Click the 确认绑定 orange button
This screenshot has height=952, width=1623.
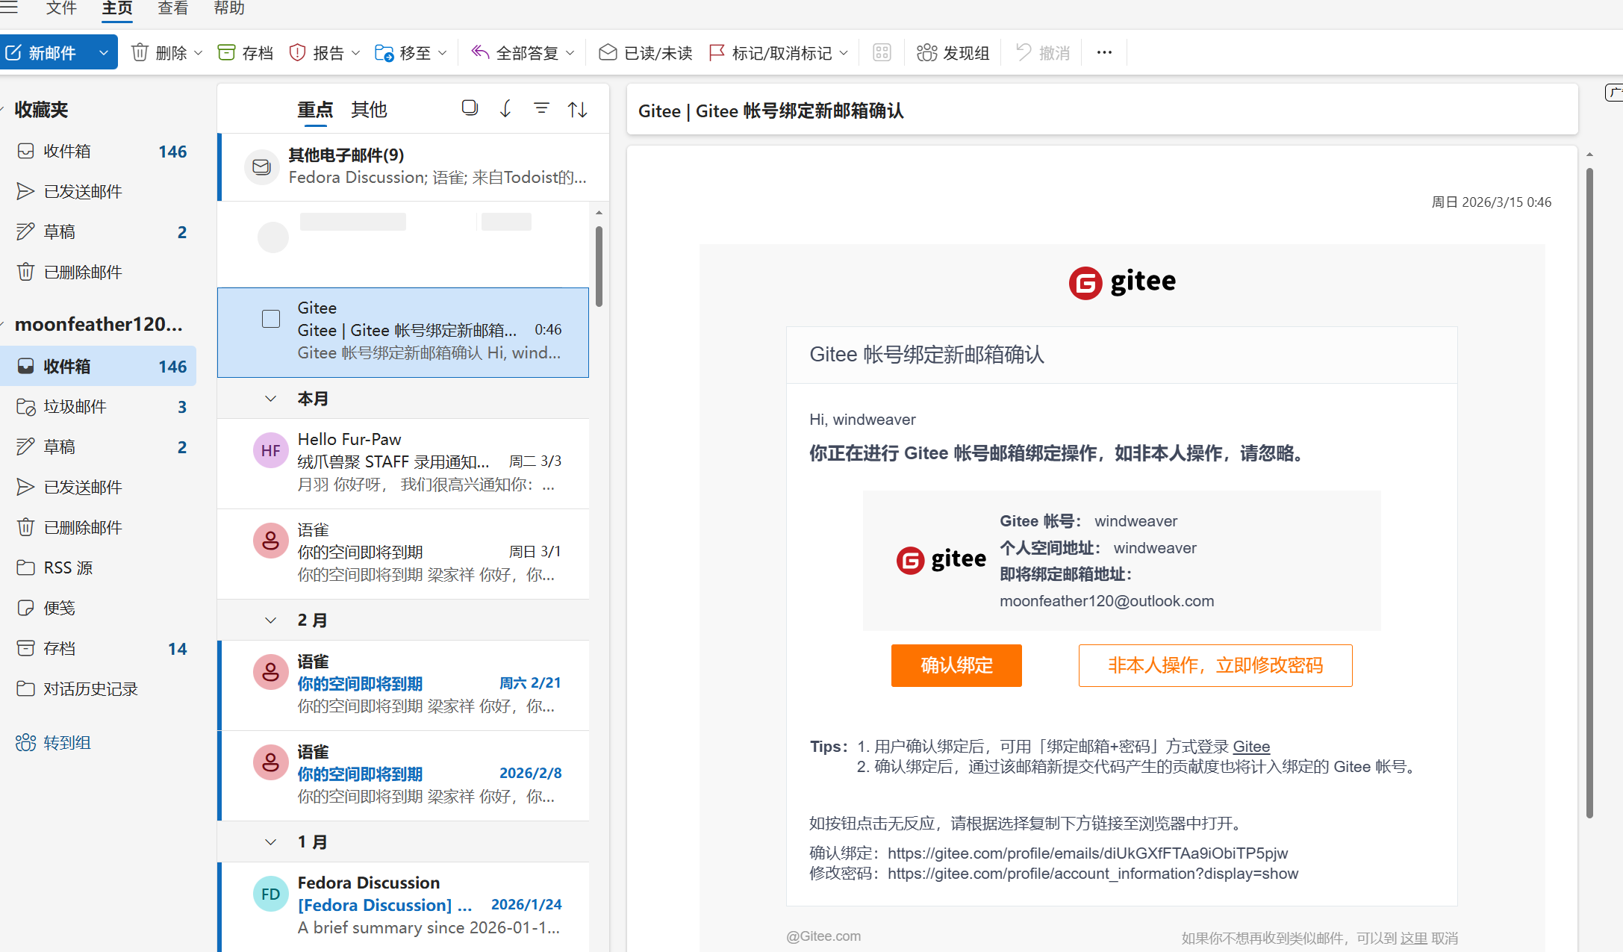[x=956, y=665]
